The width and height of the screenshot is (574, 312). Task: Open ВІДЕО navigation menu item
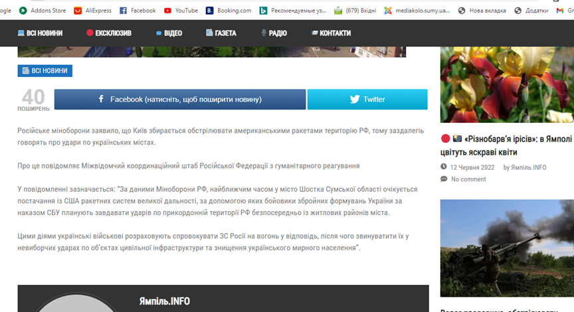pyautogui.click(x=169, y=33)
